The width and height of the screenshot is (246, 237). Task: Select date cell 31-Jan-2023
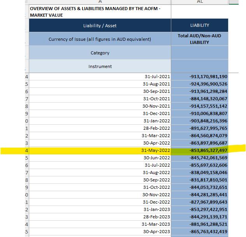pyautogui.click(x=100, y=209)
